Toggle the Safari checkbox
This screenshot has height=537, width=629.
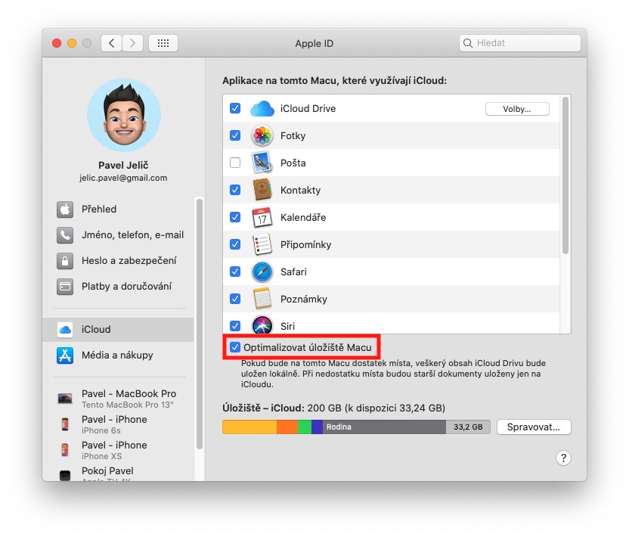click(235, 272)
